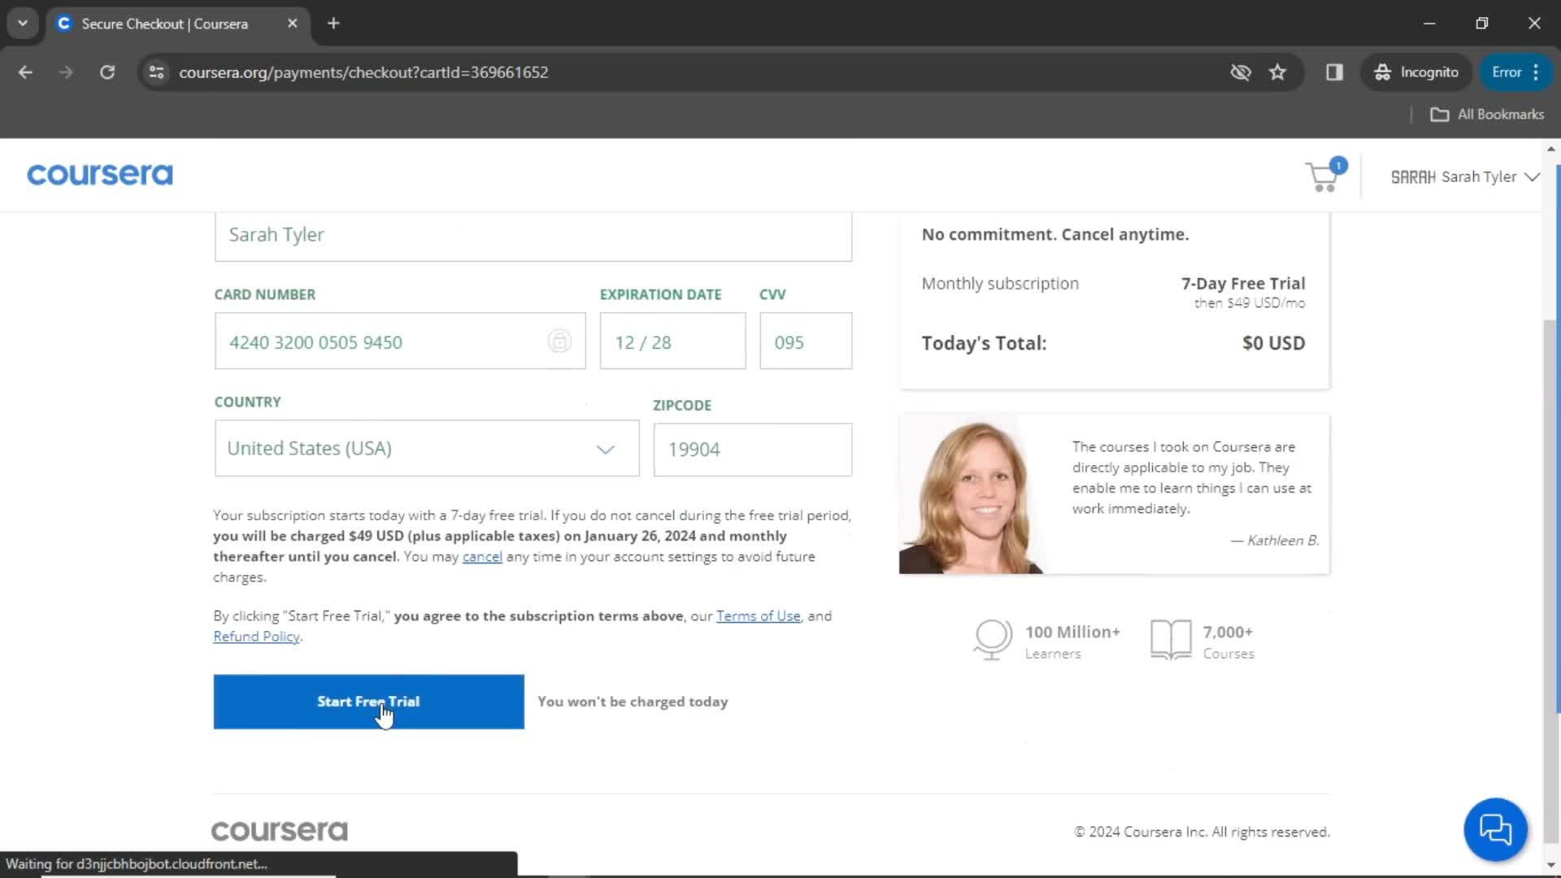1561x878 pixels.
Task: Select the Secure Checkout | Coursera tab
Action: 176,24
